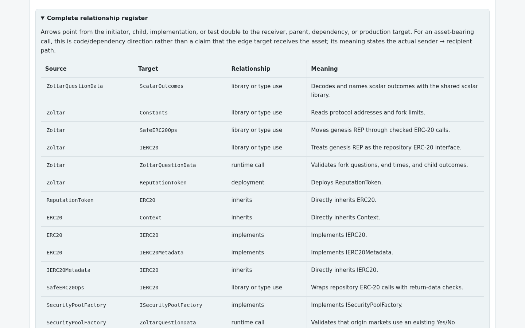Select the 'Deploys ReputationToken.' meaning text
The height and width of the screenshot is (328, 525).
tap(347, 183)
